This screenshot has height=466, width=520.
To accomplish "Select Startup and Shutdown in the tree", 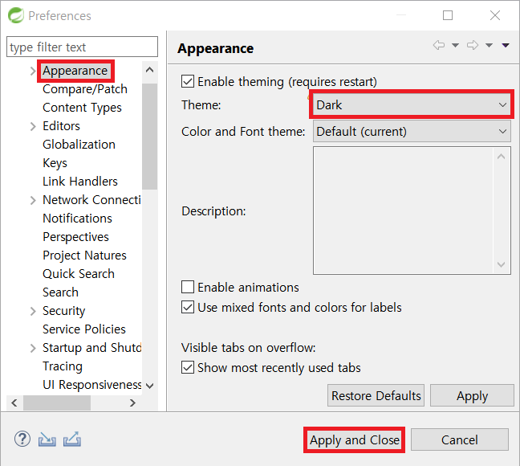I will pyautogui.click(x=91, y=348).
